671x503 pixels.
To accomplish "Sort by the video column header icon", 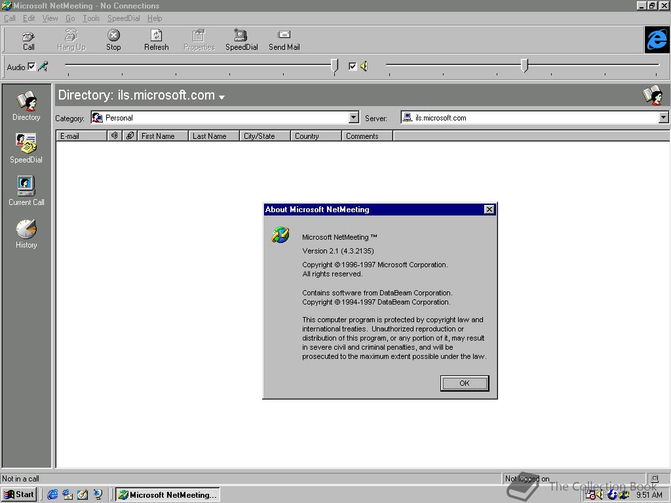I will 130,136.
